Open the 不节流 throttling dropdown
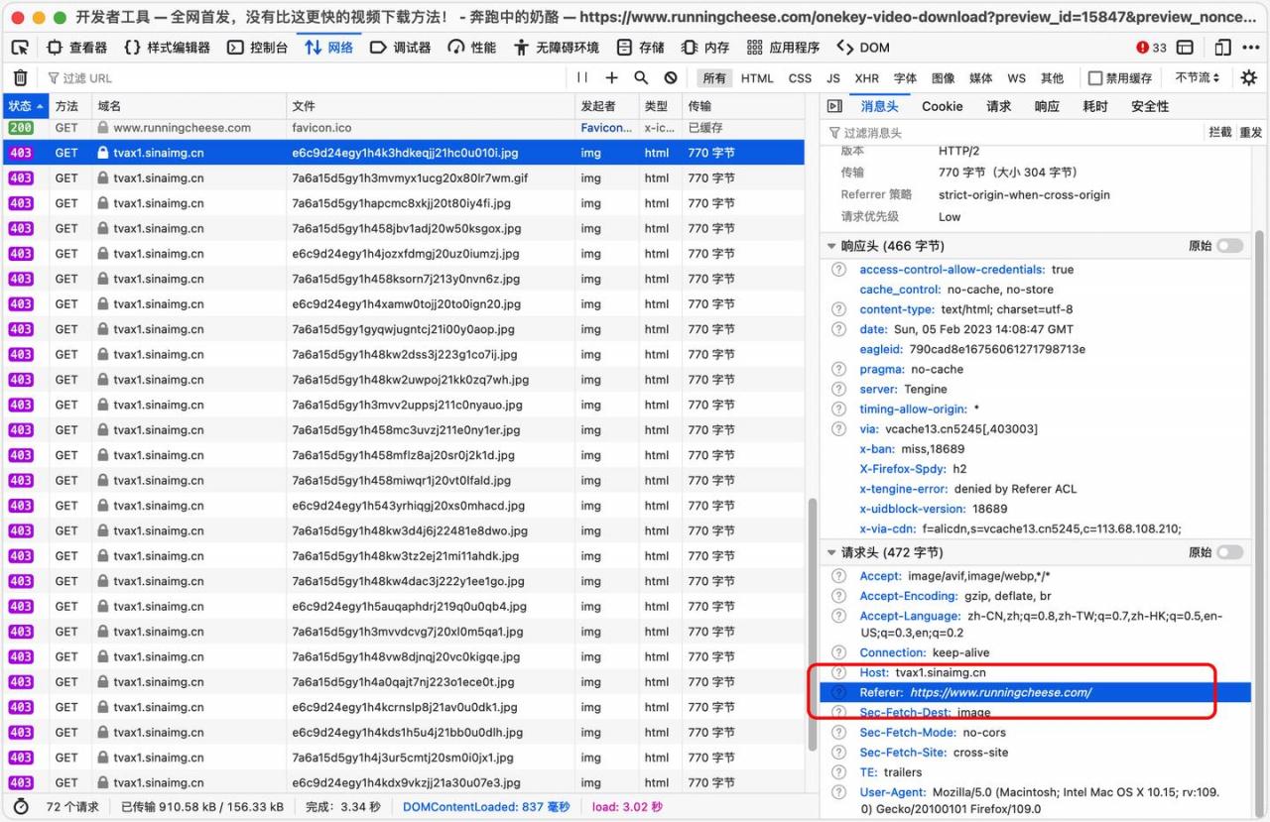 tap(1197, 78)
